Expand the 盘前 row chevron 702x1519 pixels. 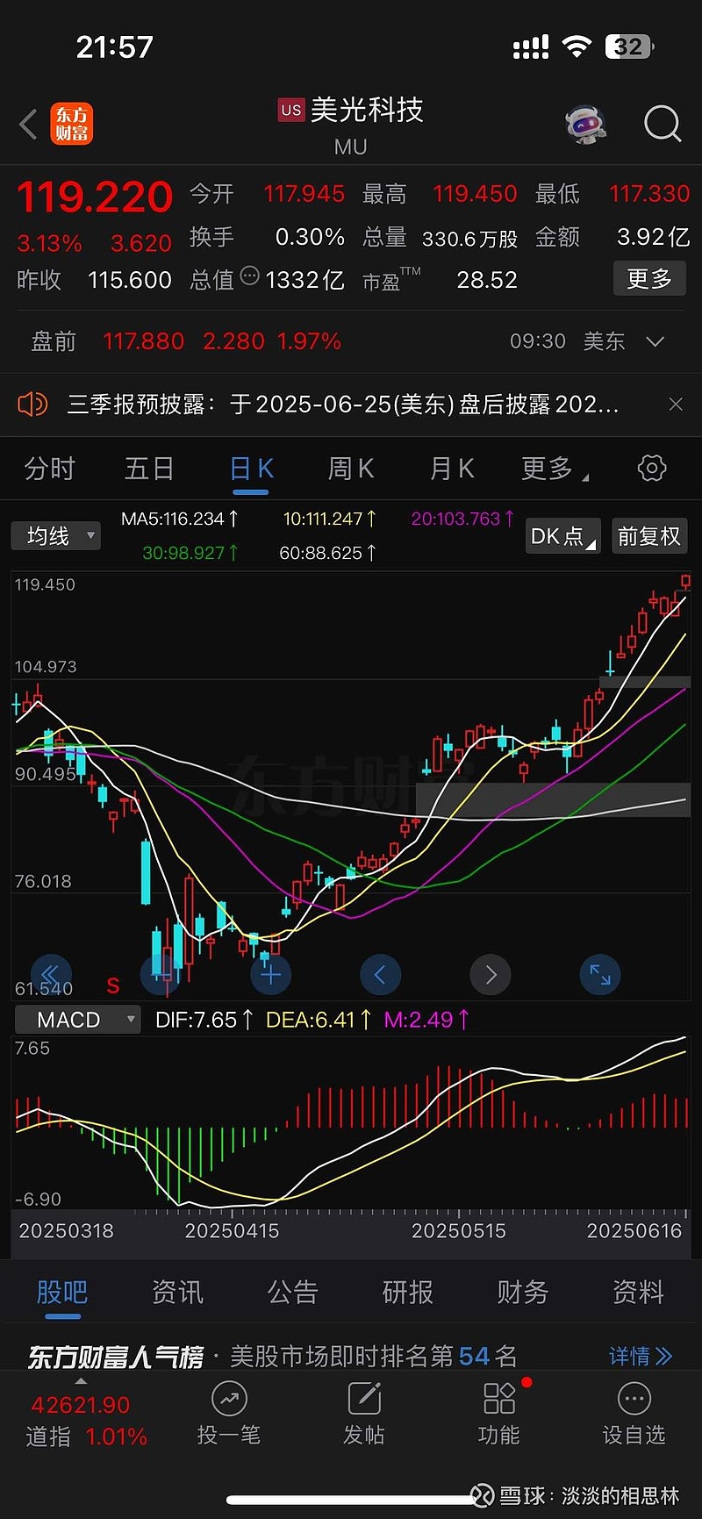(655, 341)
